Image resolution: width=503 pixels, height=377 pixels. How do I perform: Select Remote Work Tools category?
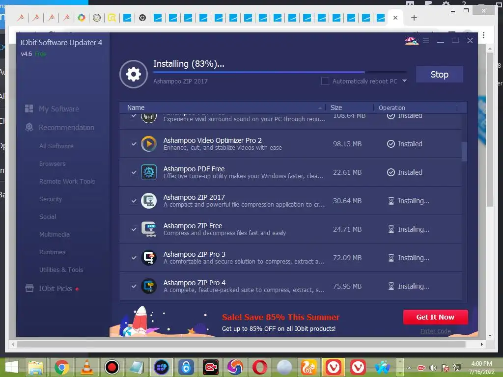67,181
